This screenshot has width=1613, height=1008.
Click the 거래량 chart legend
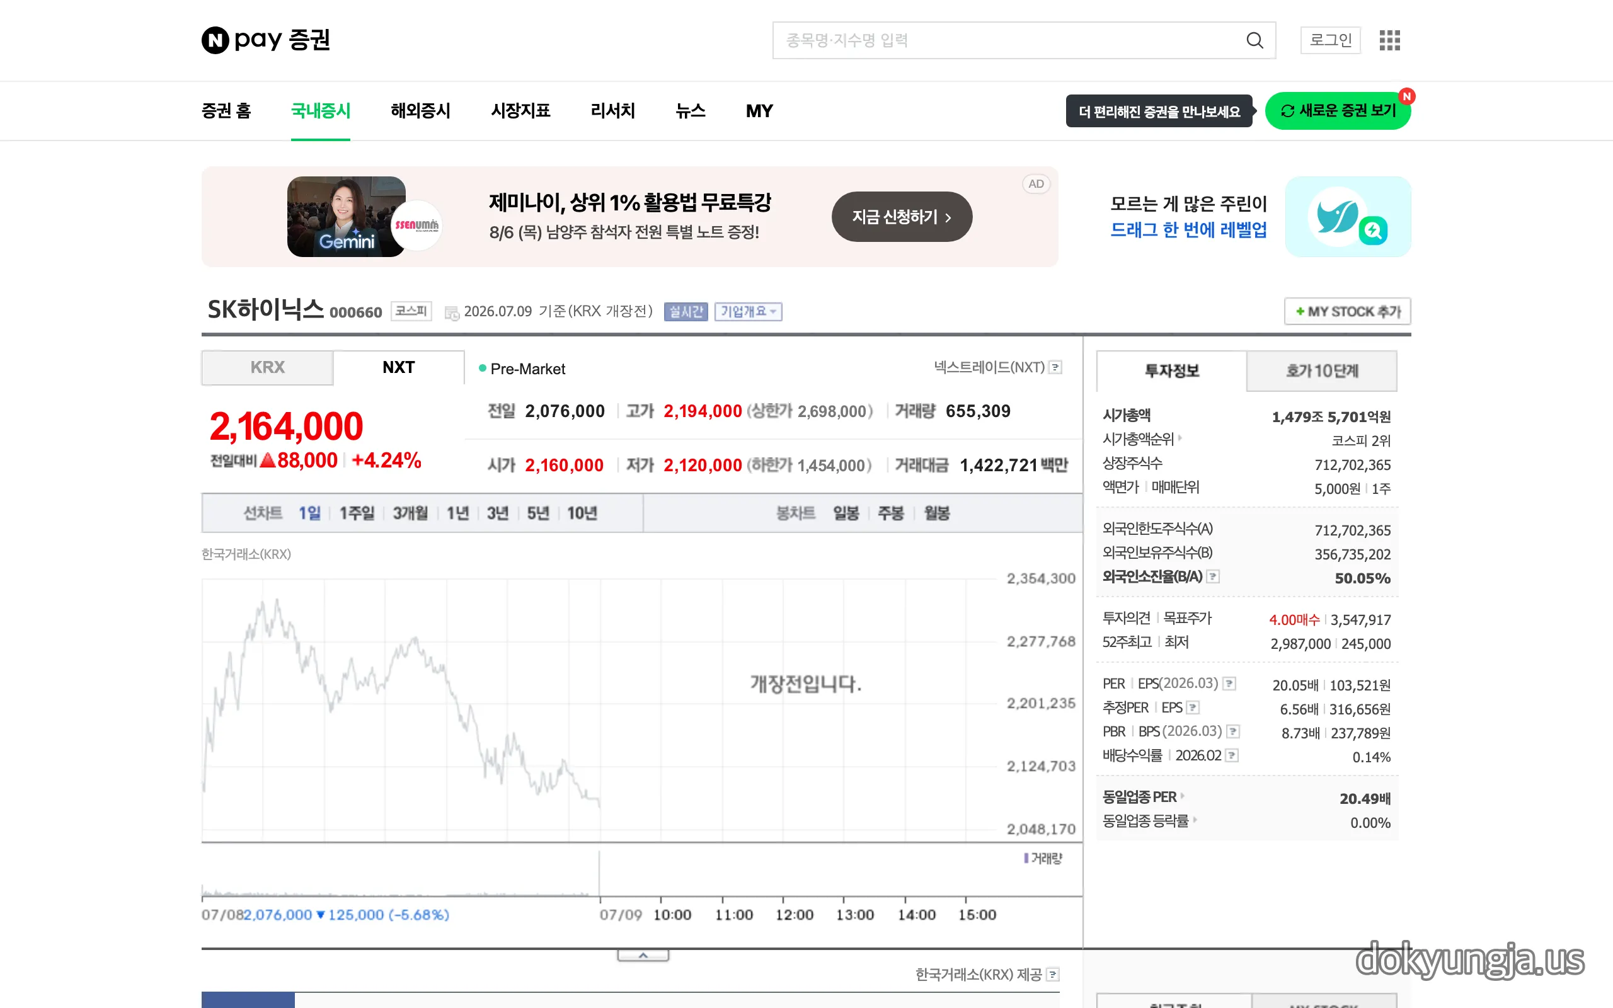pyautogui.click(x=1043, y=859)
